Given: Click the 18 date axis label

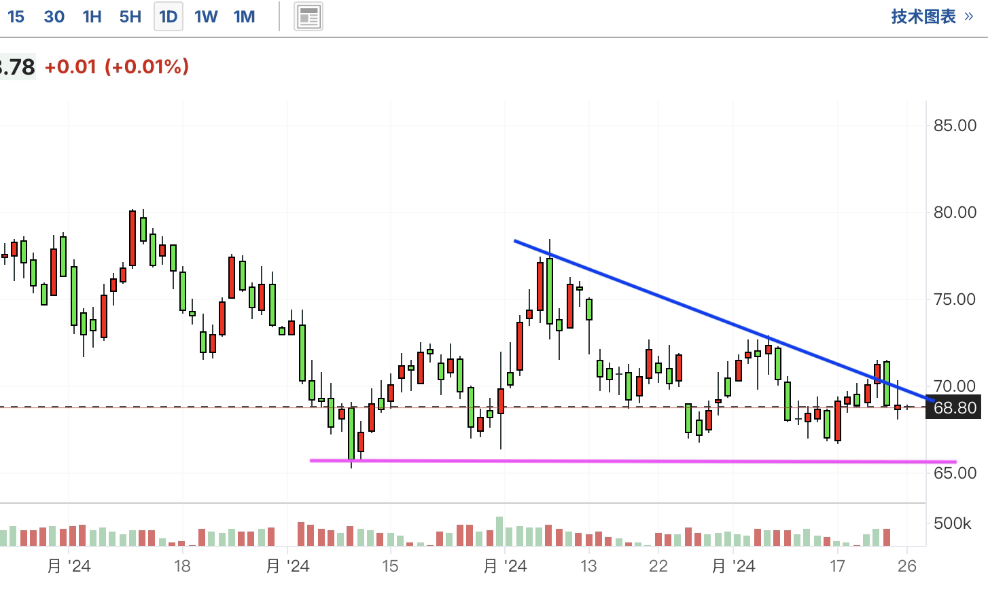Looking at the screenshot, I should coord(182,566).
